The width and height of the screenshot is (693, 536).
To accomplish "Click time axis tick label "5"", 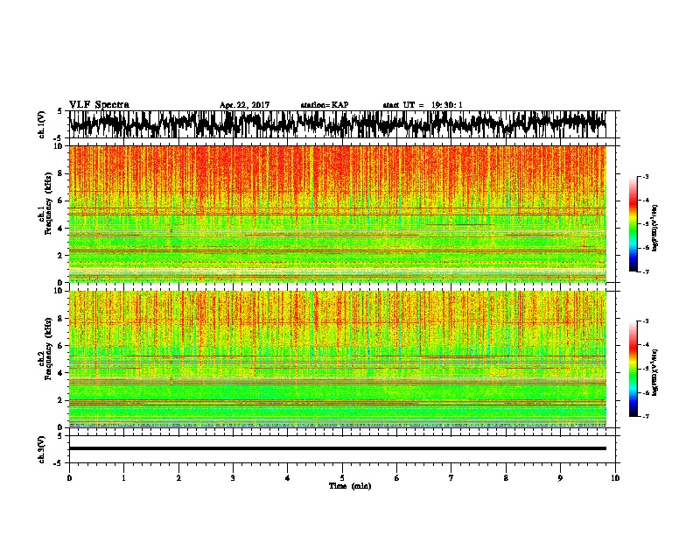I will coord(342,478).
